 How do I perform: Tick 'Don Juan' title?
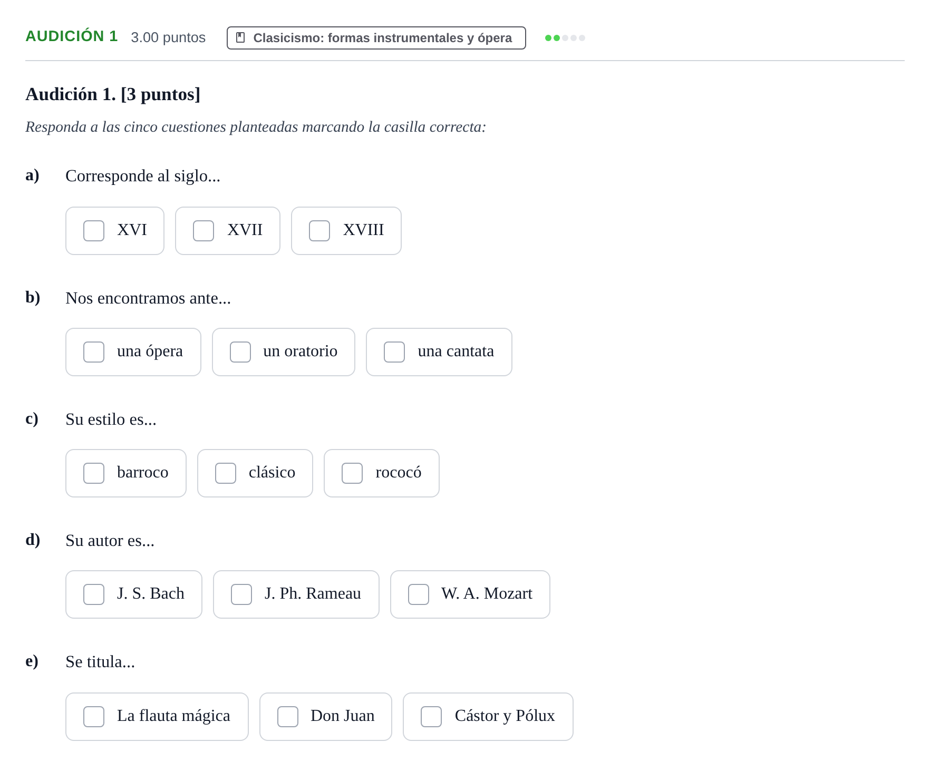288,717
